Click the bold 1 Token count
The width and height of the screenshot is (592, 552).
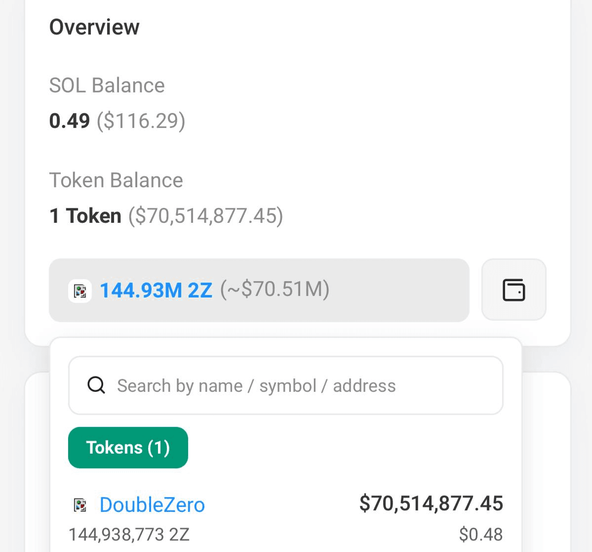click(x=85, y=216)
